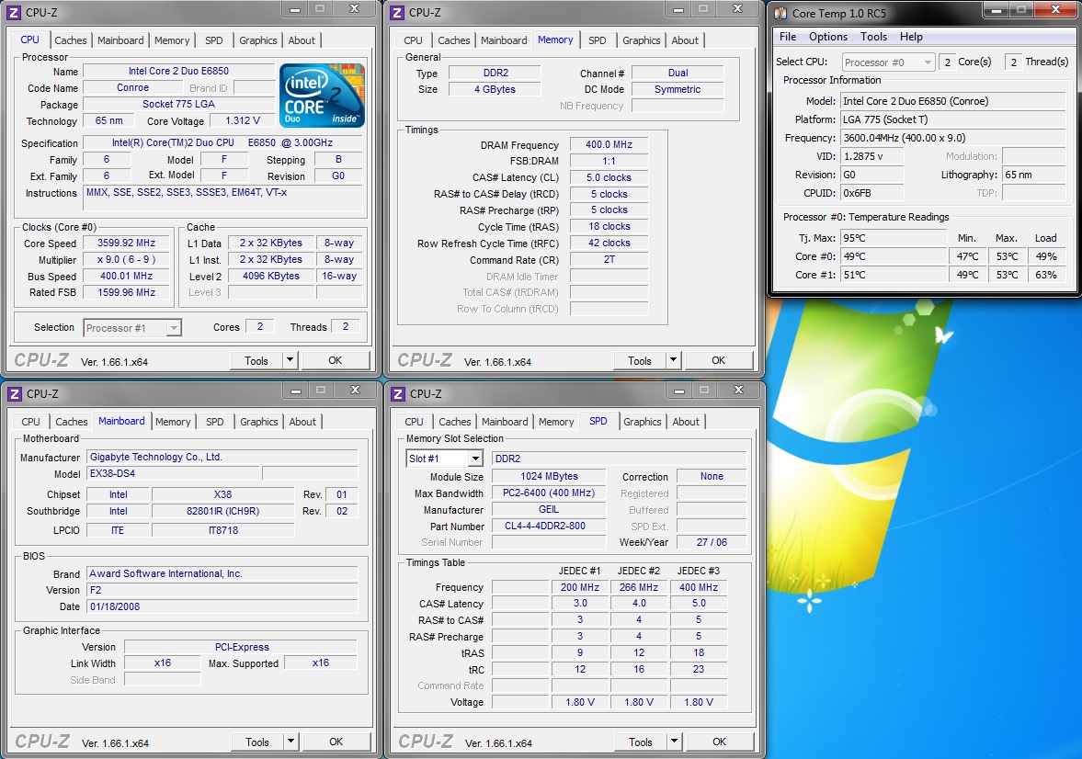Click the Core Temp thermometer title icon

(781, 13)
